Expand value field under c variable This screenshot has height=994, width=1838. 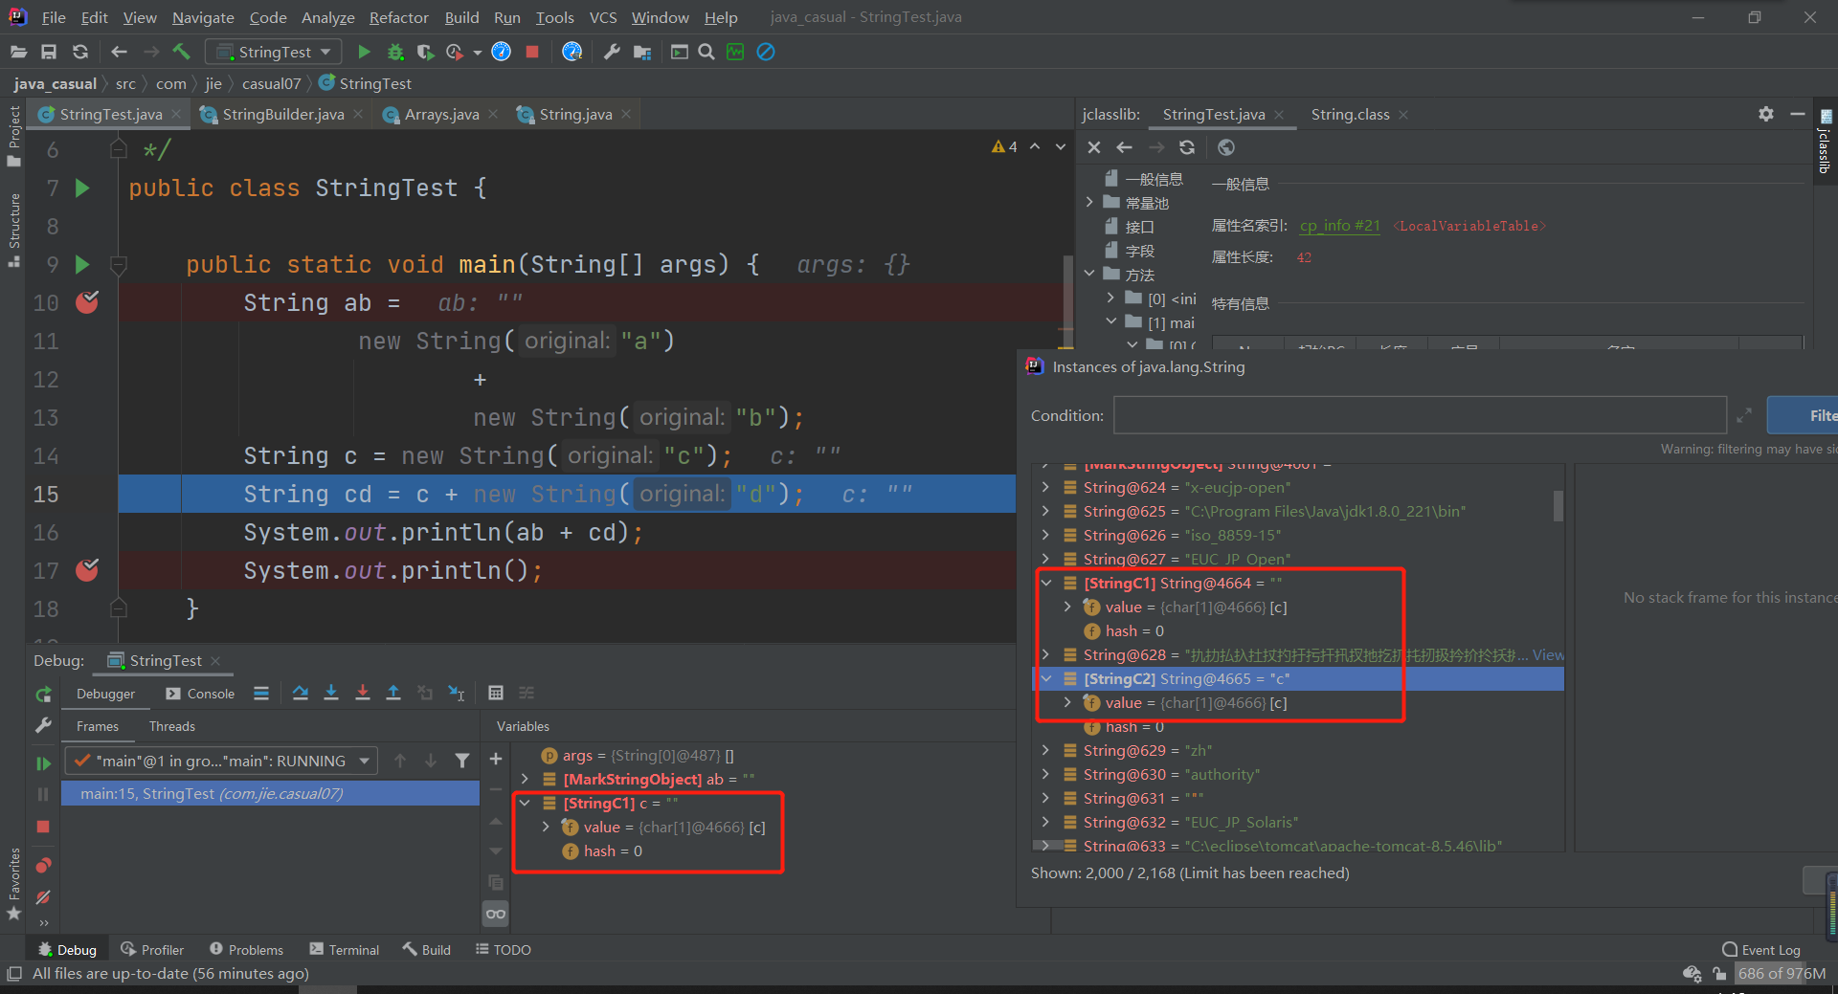[x=547, y=827]
